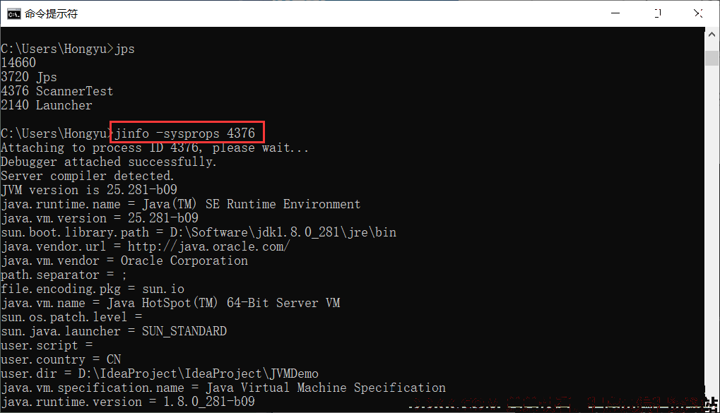Click the java.vm.version property line

100,218
